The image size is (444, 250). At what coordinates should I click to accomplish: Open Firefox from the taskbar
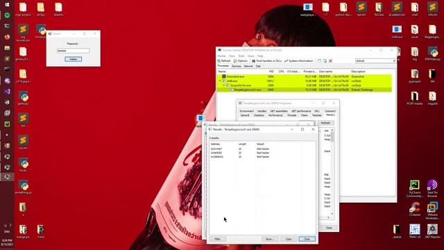click(7, 37)
